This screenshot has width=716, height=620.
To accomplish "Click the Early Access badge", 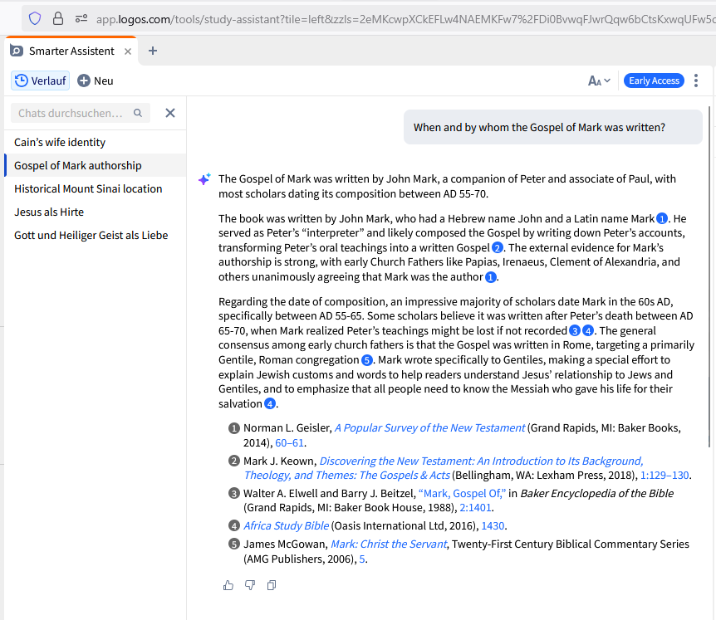I will point(654,81).
